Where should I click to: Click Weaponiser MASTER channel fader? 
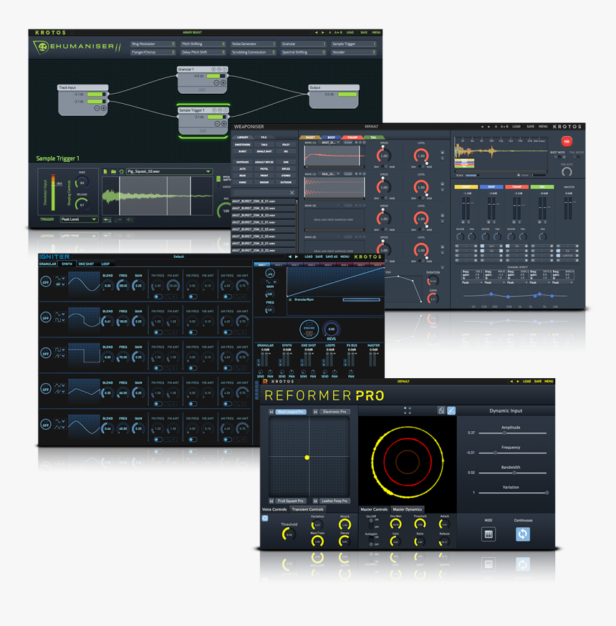click(568, 208)
